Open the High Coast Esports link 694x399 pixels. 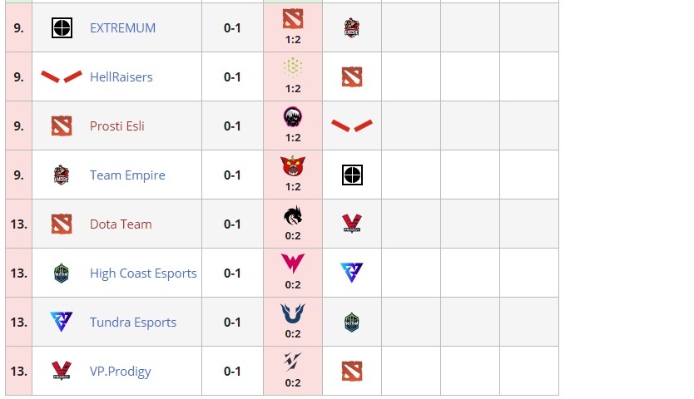[143, 273]
